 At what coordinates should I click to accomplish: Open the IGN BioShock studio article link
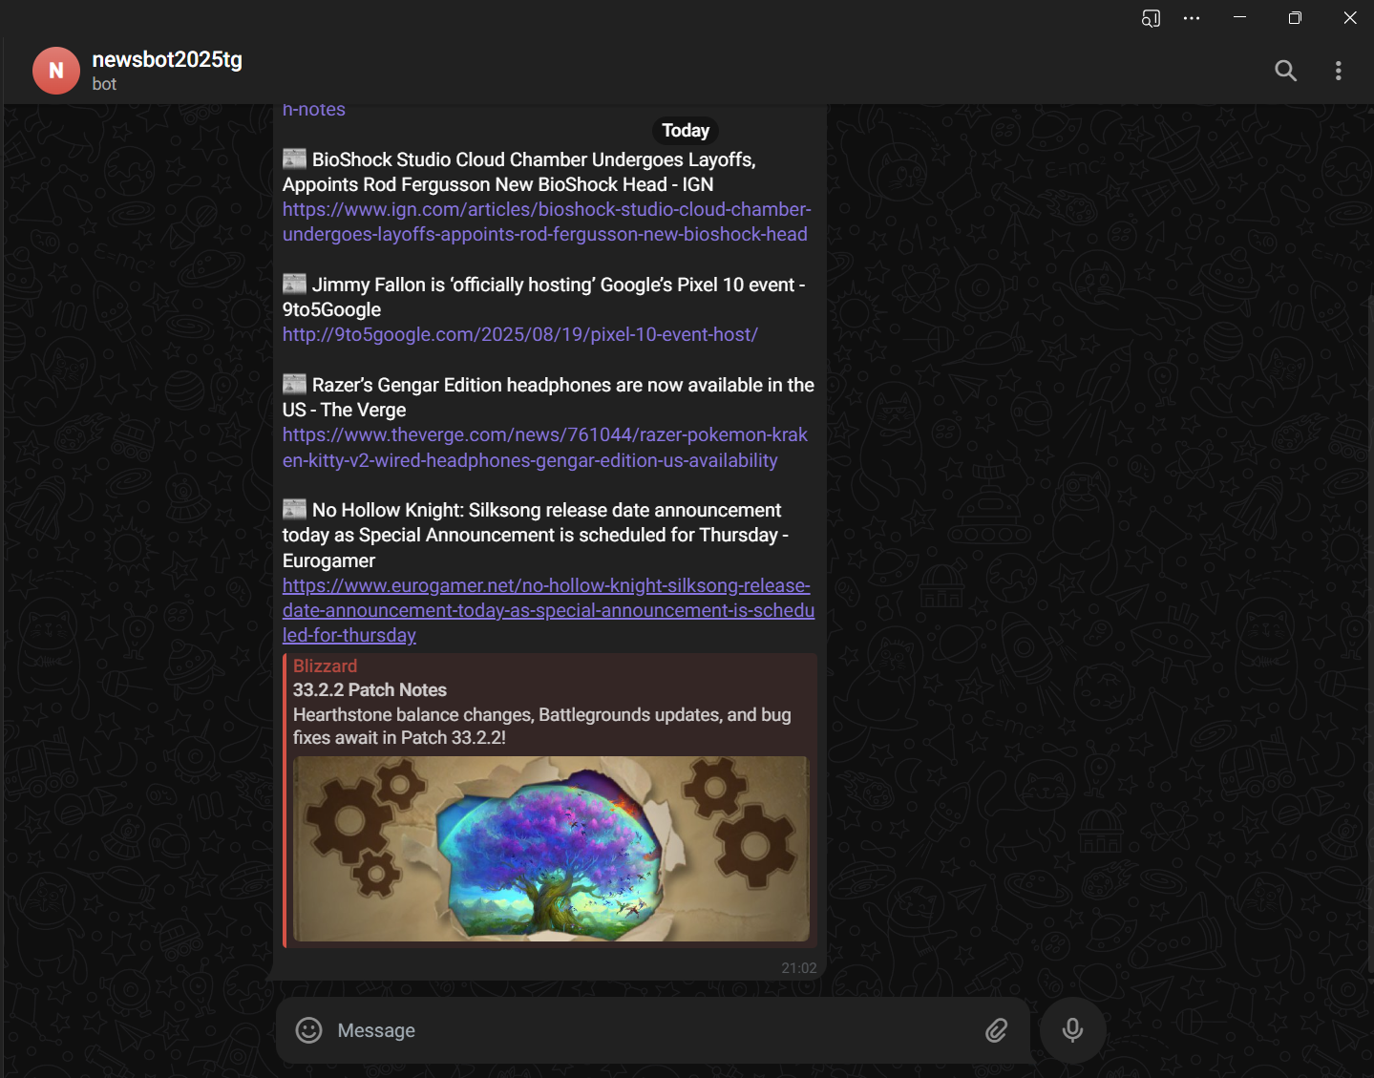pos(546,222)
